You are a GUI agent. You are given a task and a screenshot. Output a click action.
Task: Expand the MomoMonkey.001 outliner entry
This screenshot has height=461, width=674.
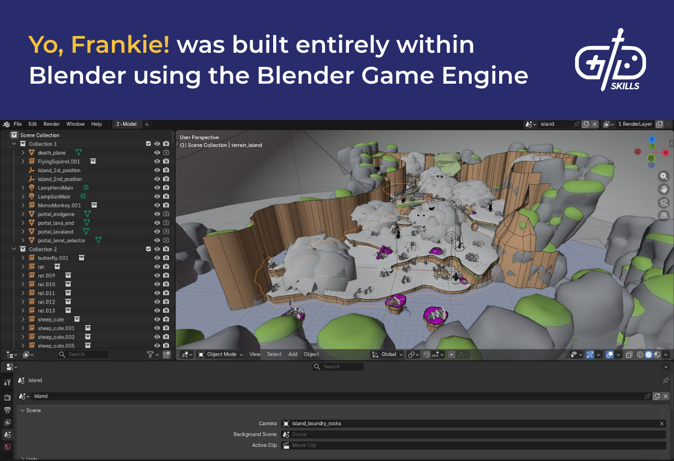pos(23,205)
